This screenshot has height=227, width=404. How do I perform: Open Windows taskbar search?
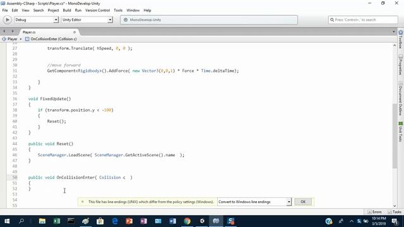click(x=21, y=221)
